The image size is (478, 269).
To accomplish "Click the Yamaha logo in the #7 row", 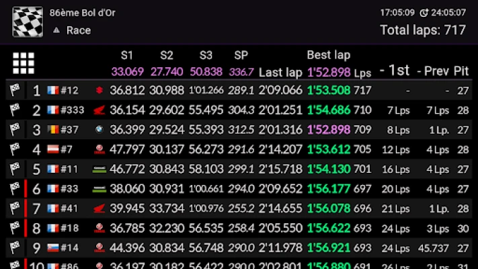I will tap(99, 149).
